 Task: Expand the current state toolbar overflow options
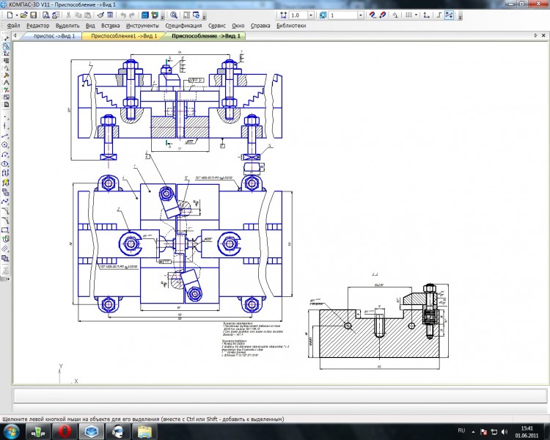[x=461, y=16]
